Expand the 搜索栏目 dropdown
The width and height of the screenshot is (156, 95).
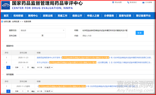click(x=42, y=30)
